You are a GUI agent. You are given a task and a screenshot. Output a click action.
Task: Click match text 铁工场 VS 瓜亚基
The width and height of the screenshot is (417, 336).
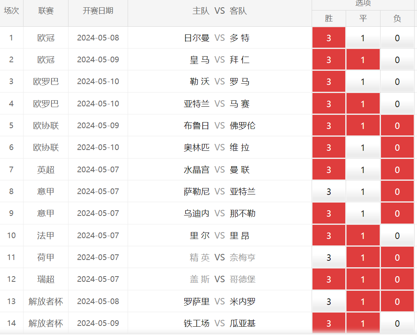(x=220, y=323)
